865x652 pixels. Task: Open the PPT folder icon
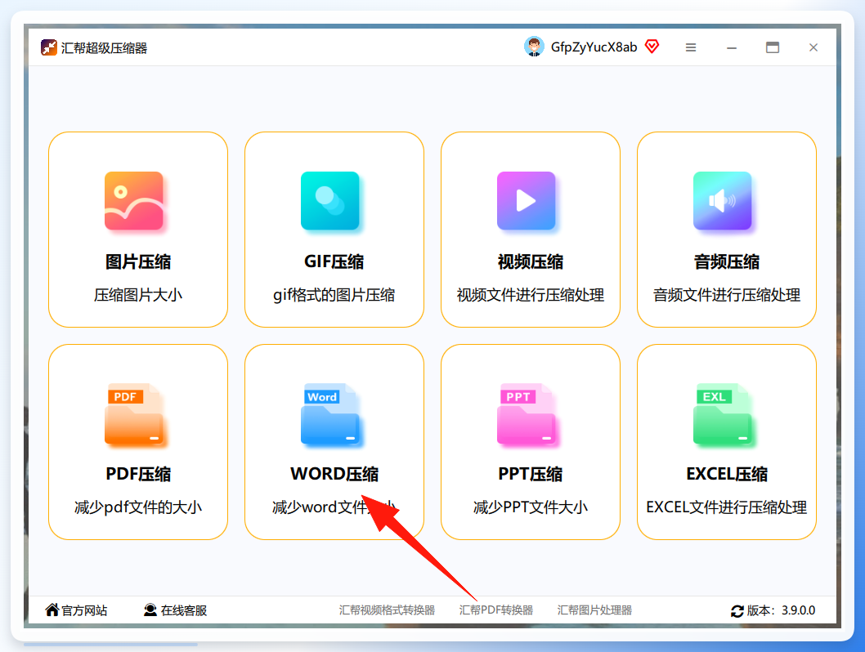pos(527,414)
